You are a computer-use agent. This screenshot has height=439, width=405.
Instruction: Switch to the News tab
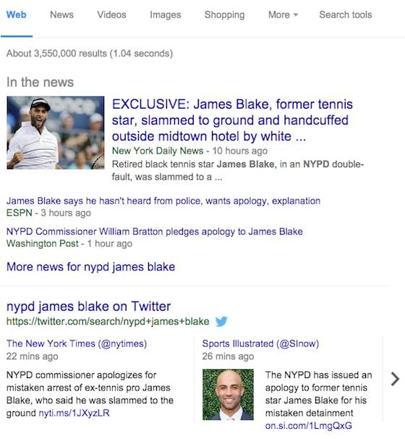click(61, 14)
